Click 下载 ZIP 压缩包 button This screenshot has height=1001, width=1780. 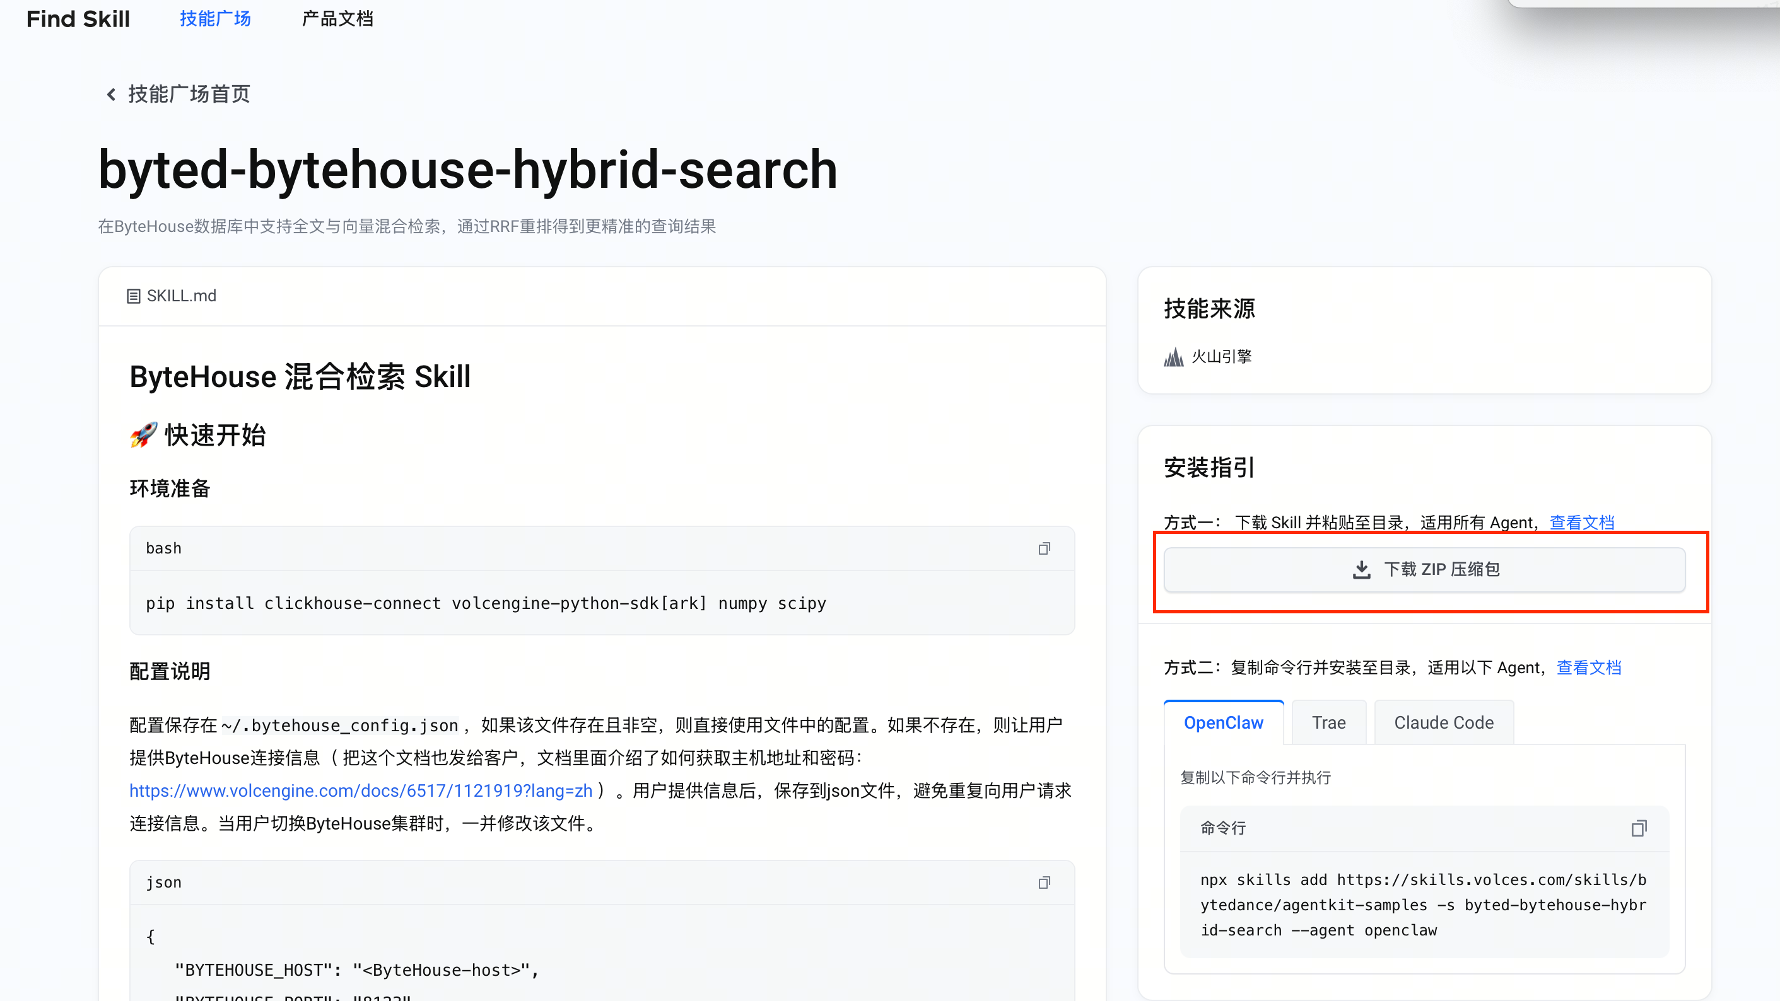[x=1424, y=570]
